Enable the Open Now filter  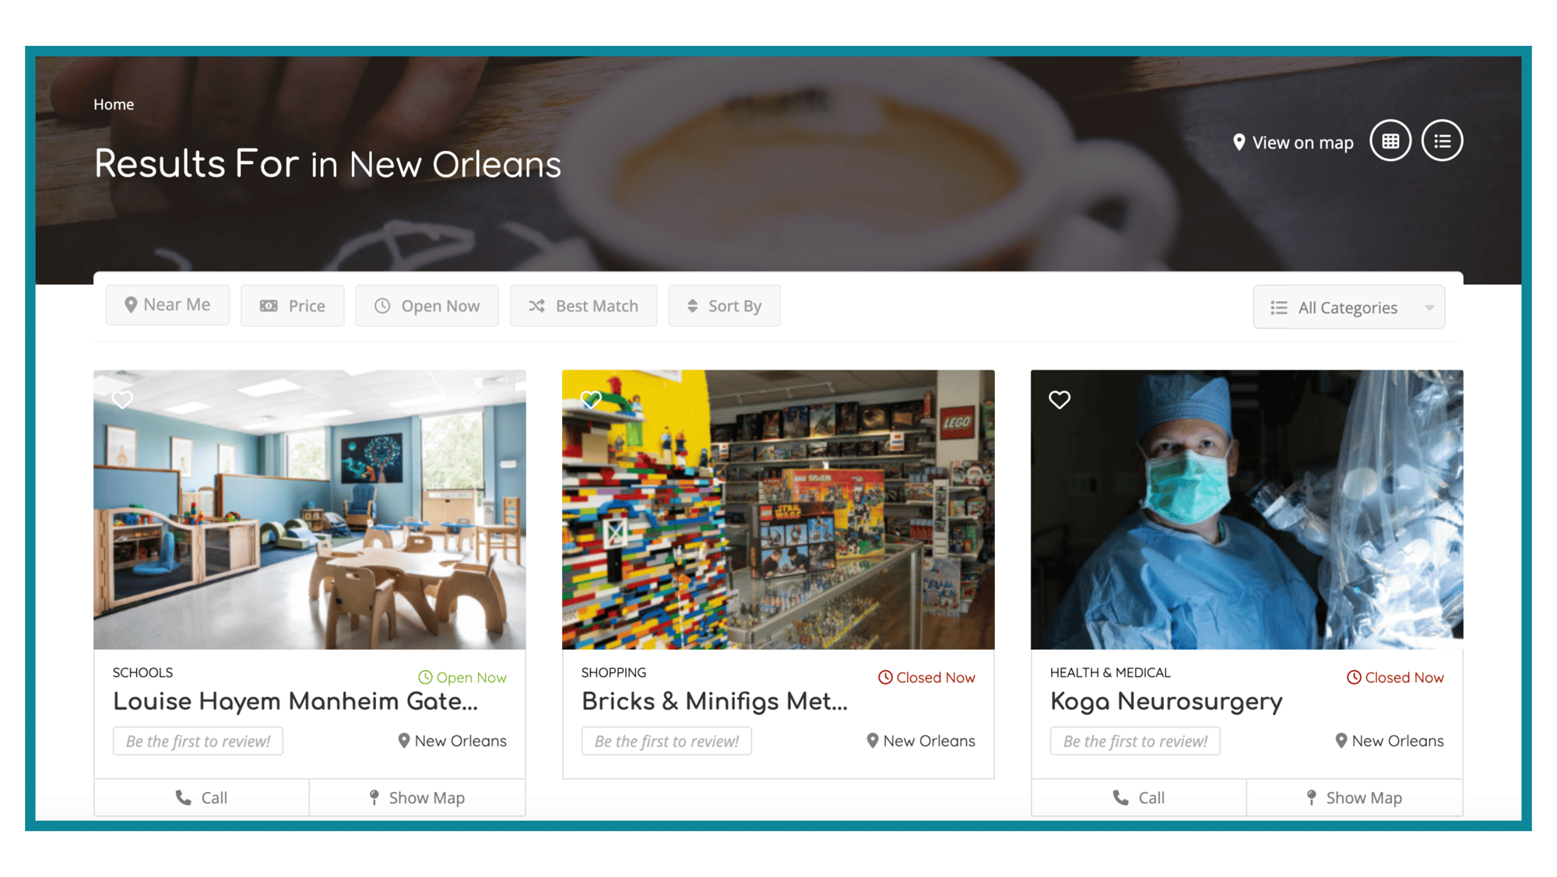pos(427,306)
